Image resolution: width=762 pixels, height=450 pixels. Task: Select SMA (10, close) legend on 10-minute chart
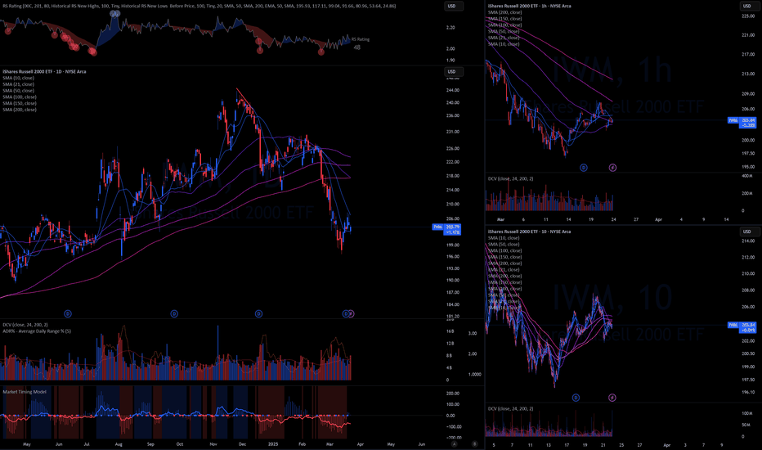point(504,238)
